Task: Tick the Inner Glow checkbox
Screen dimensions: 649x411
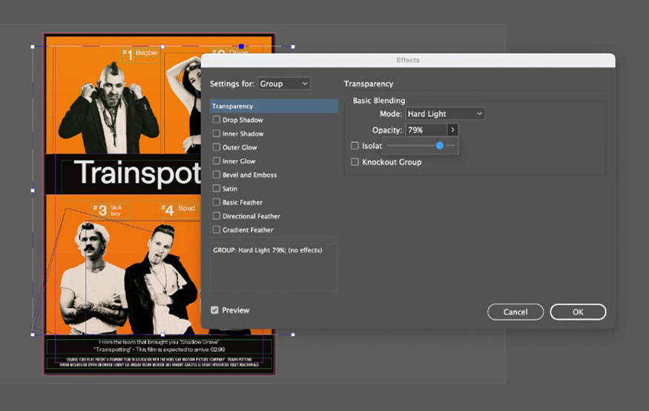Action: [x=217, y=161]
